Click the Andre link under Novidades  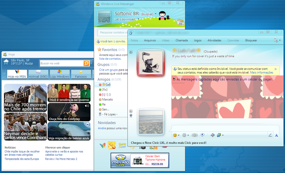point(102,128)
